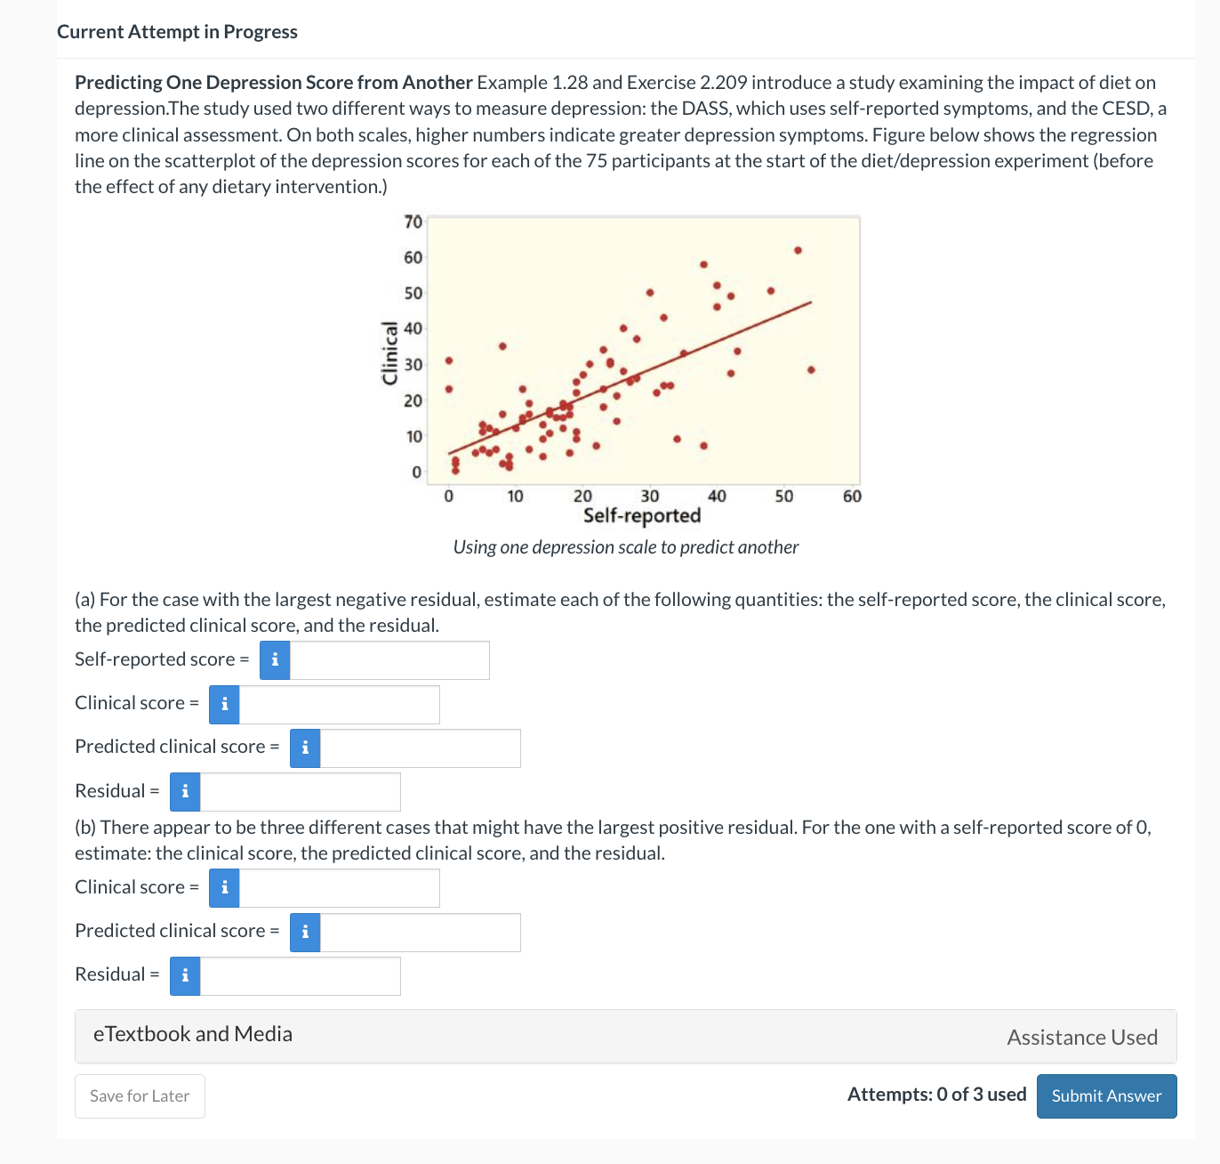Click the info icon beside Clinical score in part (a)

pos(223,704)
